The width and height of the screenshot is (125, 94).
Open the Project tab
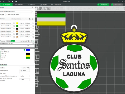click(43, 4)
